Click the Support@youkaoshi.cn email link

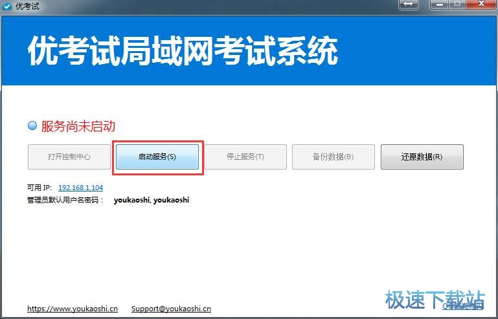click(x=171, y=309)
